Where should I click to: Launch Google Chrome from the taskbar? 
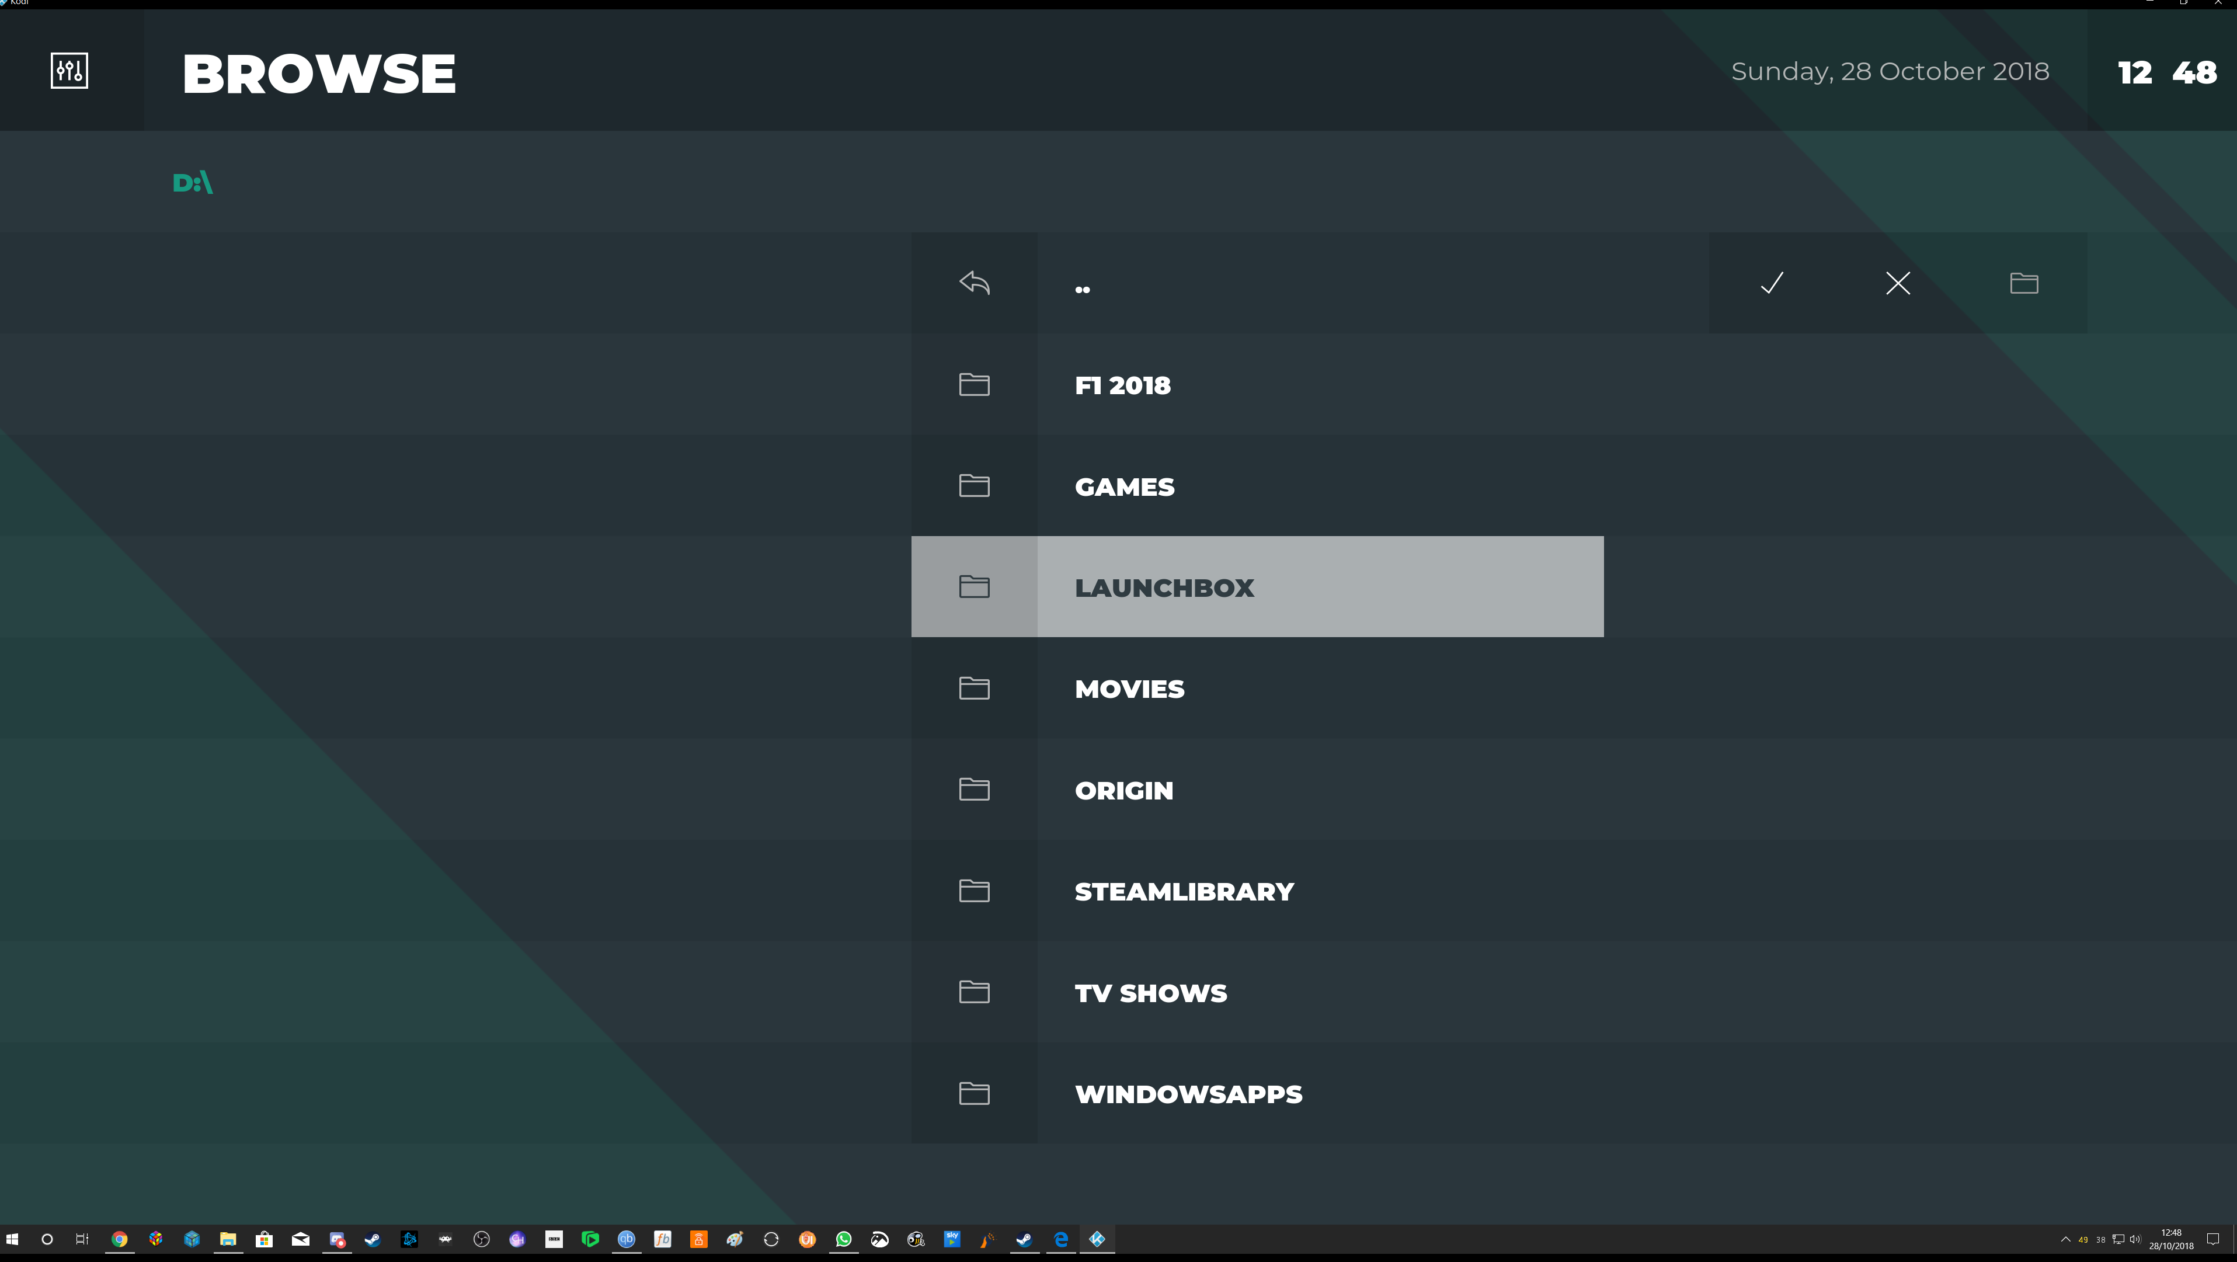[120, 1239]
